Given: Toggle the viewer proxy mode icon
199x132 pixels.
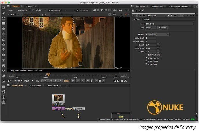Looking at the screenshot, I should (x=95, y=10).
